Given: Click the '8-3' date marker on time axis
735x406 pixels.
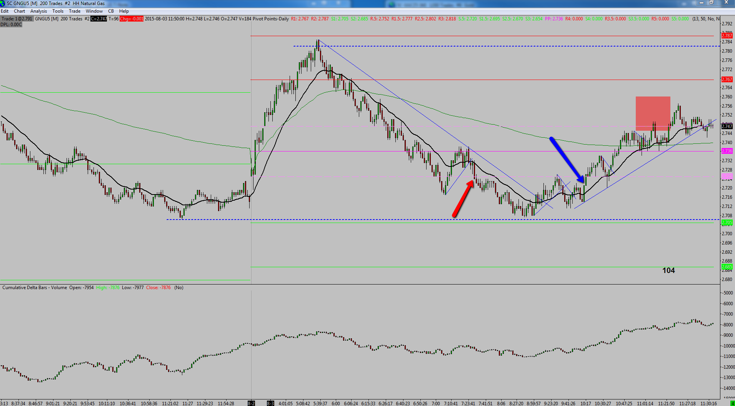Looking at the screenshot, I should pos(271,403).
